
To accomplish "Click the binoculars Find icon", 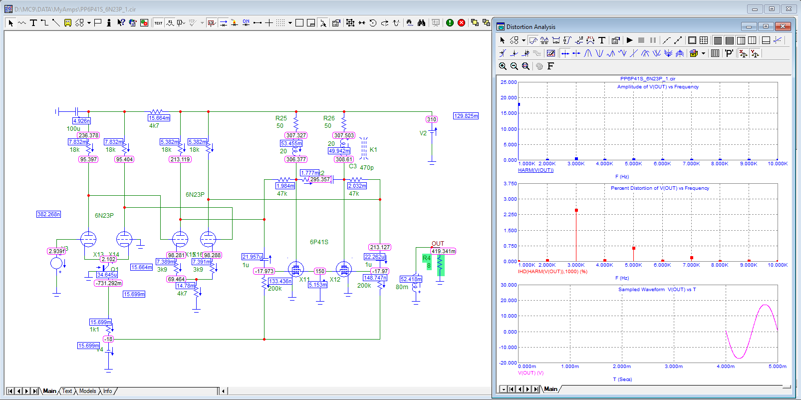I will point(421,23).
